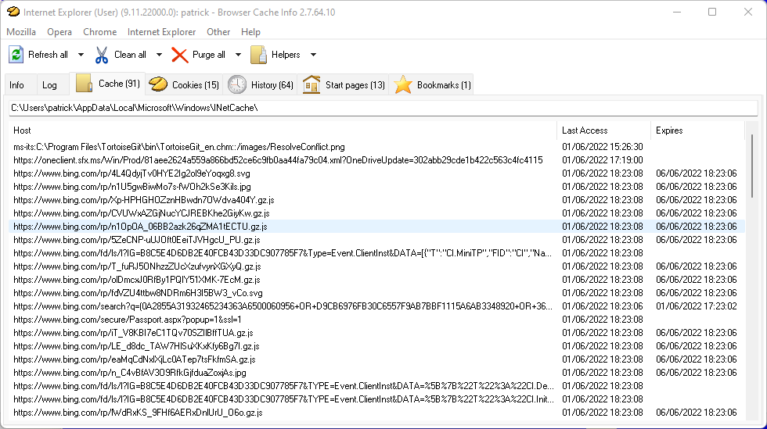Expand the Helpers dropdown arrow
767x429 pixels.
tap(314, 55)
